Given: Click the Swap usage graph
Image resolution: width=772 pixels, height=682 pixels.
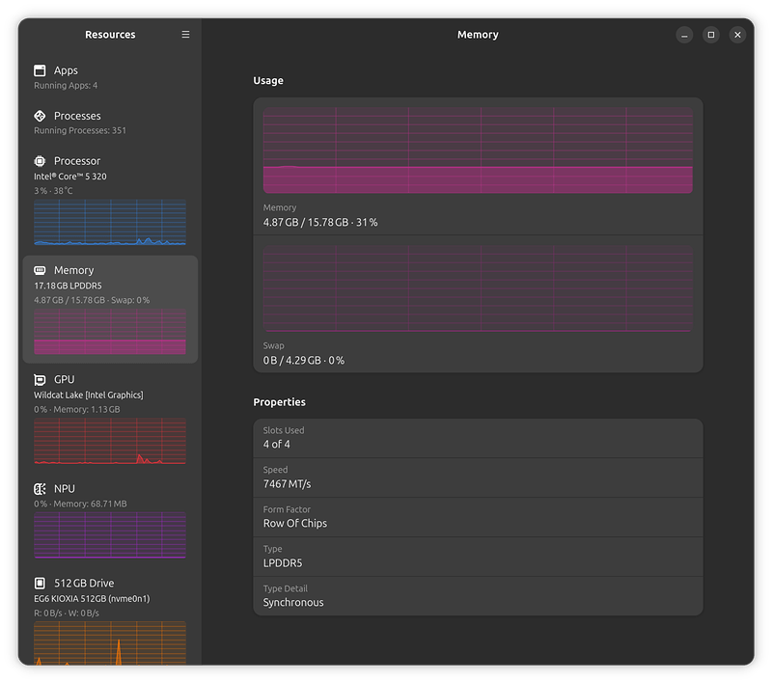Looking at the screenshot, I should point(478,288).
